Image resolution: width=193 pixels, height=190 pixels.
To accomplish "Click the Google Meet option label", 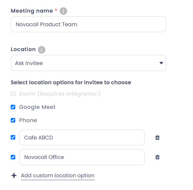I will coord(37,107).
